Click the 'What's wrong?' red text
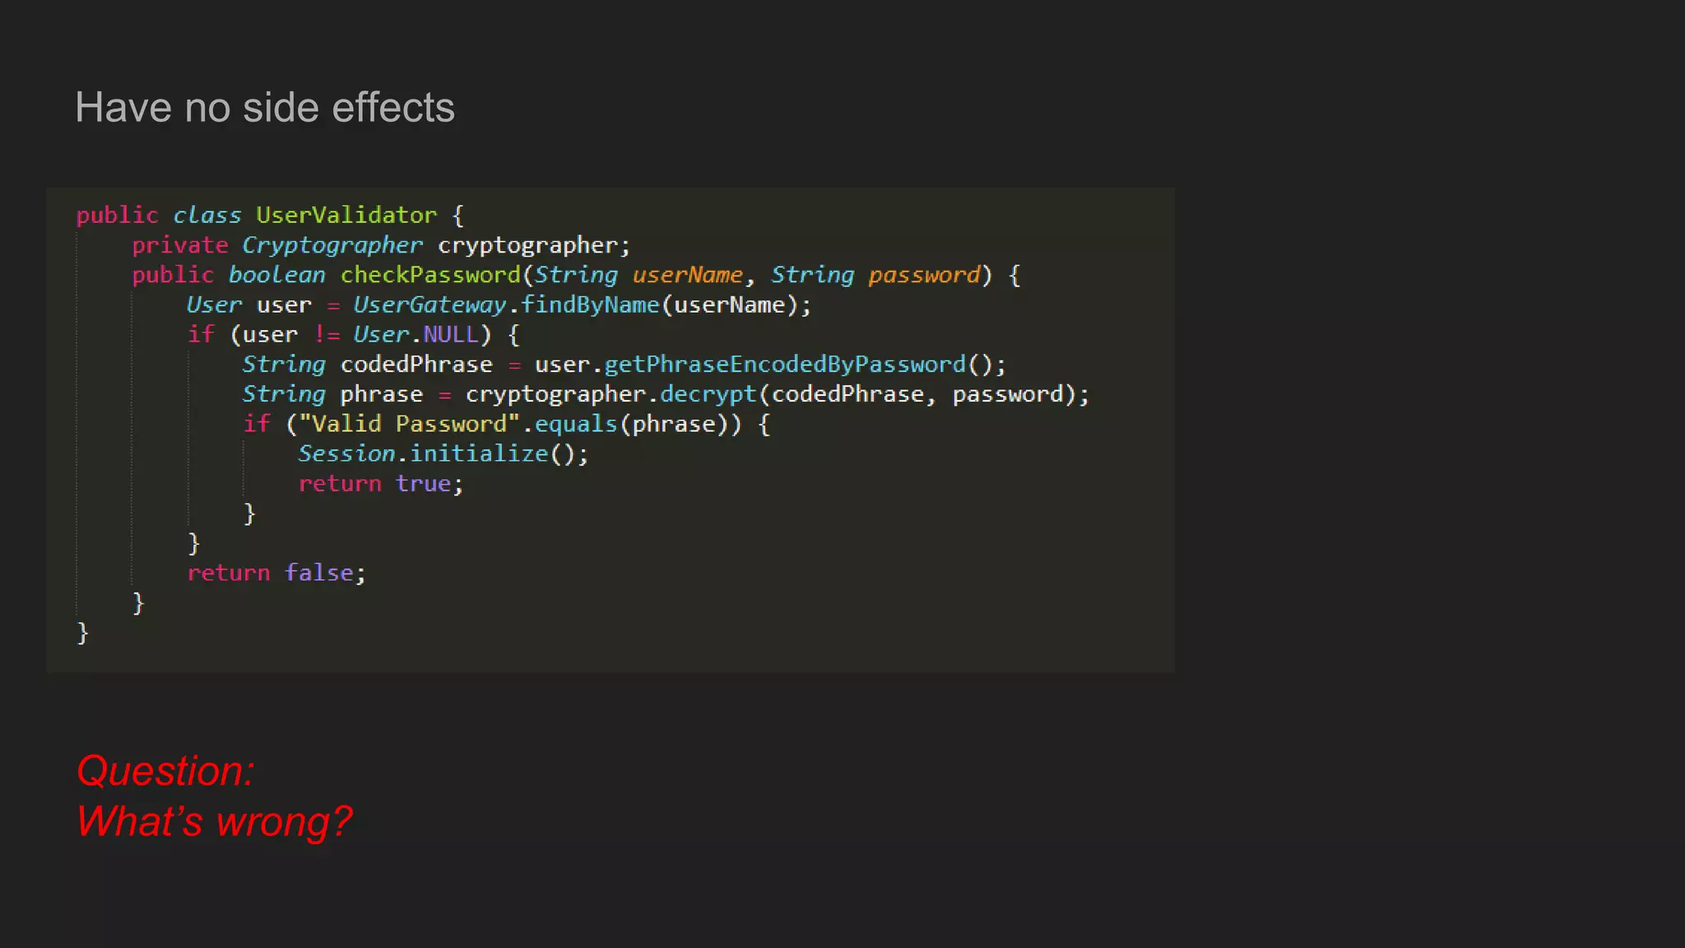This screenshot has height=948, width=1685. (x=214, y=821)
